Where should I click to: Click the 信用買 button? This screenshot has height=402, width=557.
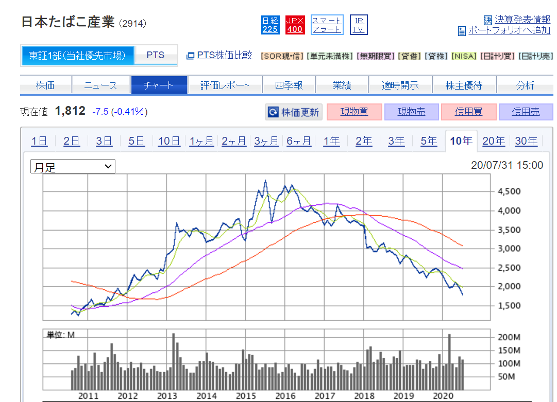pos(468,112)
